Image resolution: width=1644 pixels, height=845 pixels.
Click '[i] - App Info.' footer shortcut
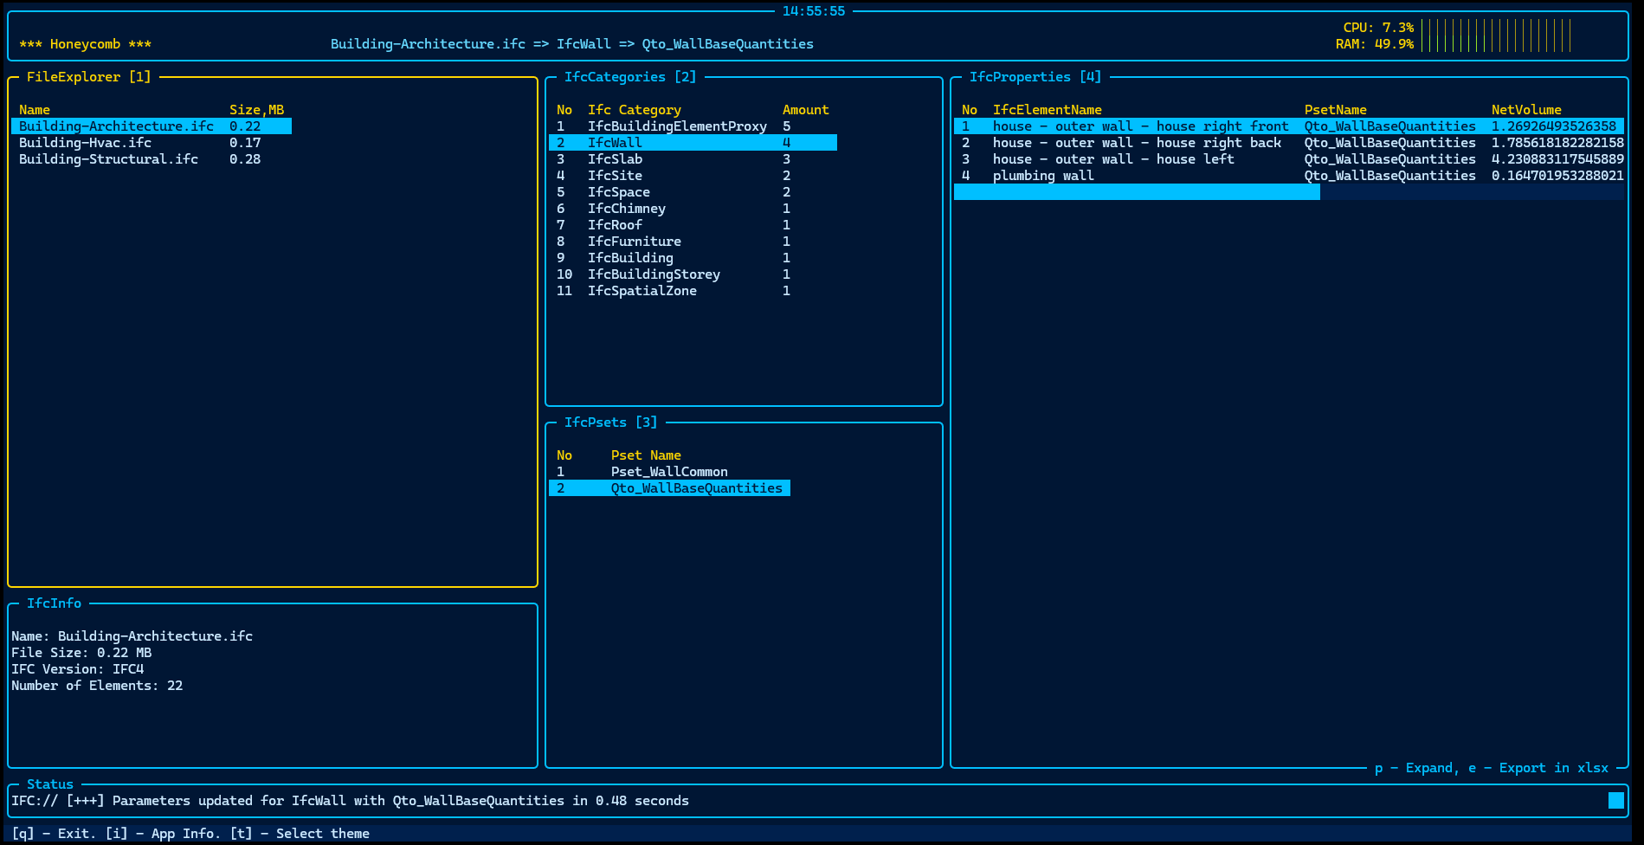(162, 834)
